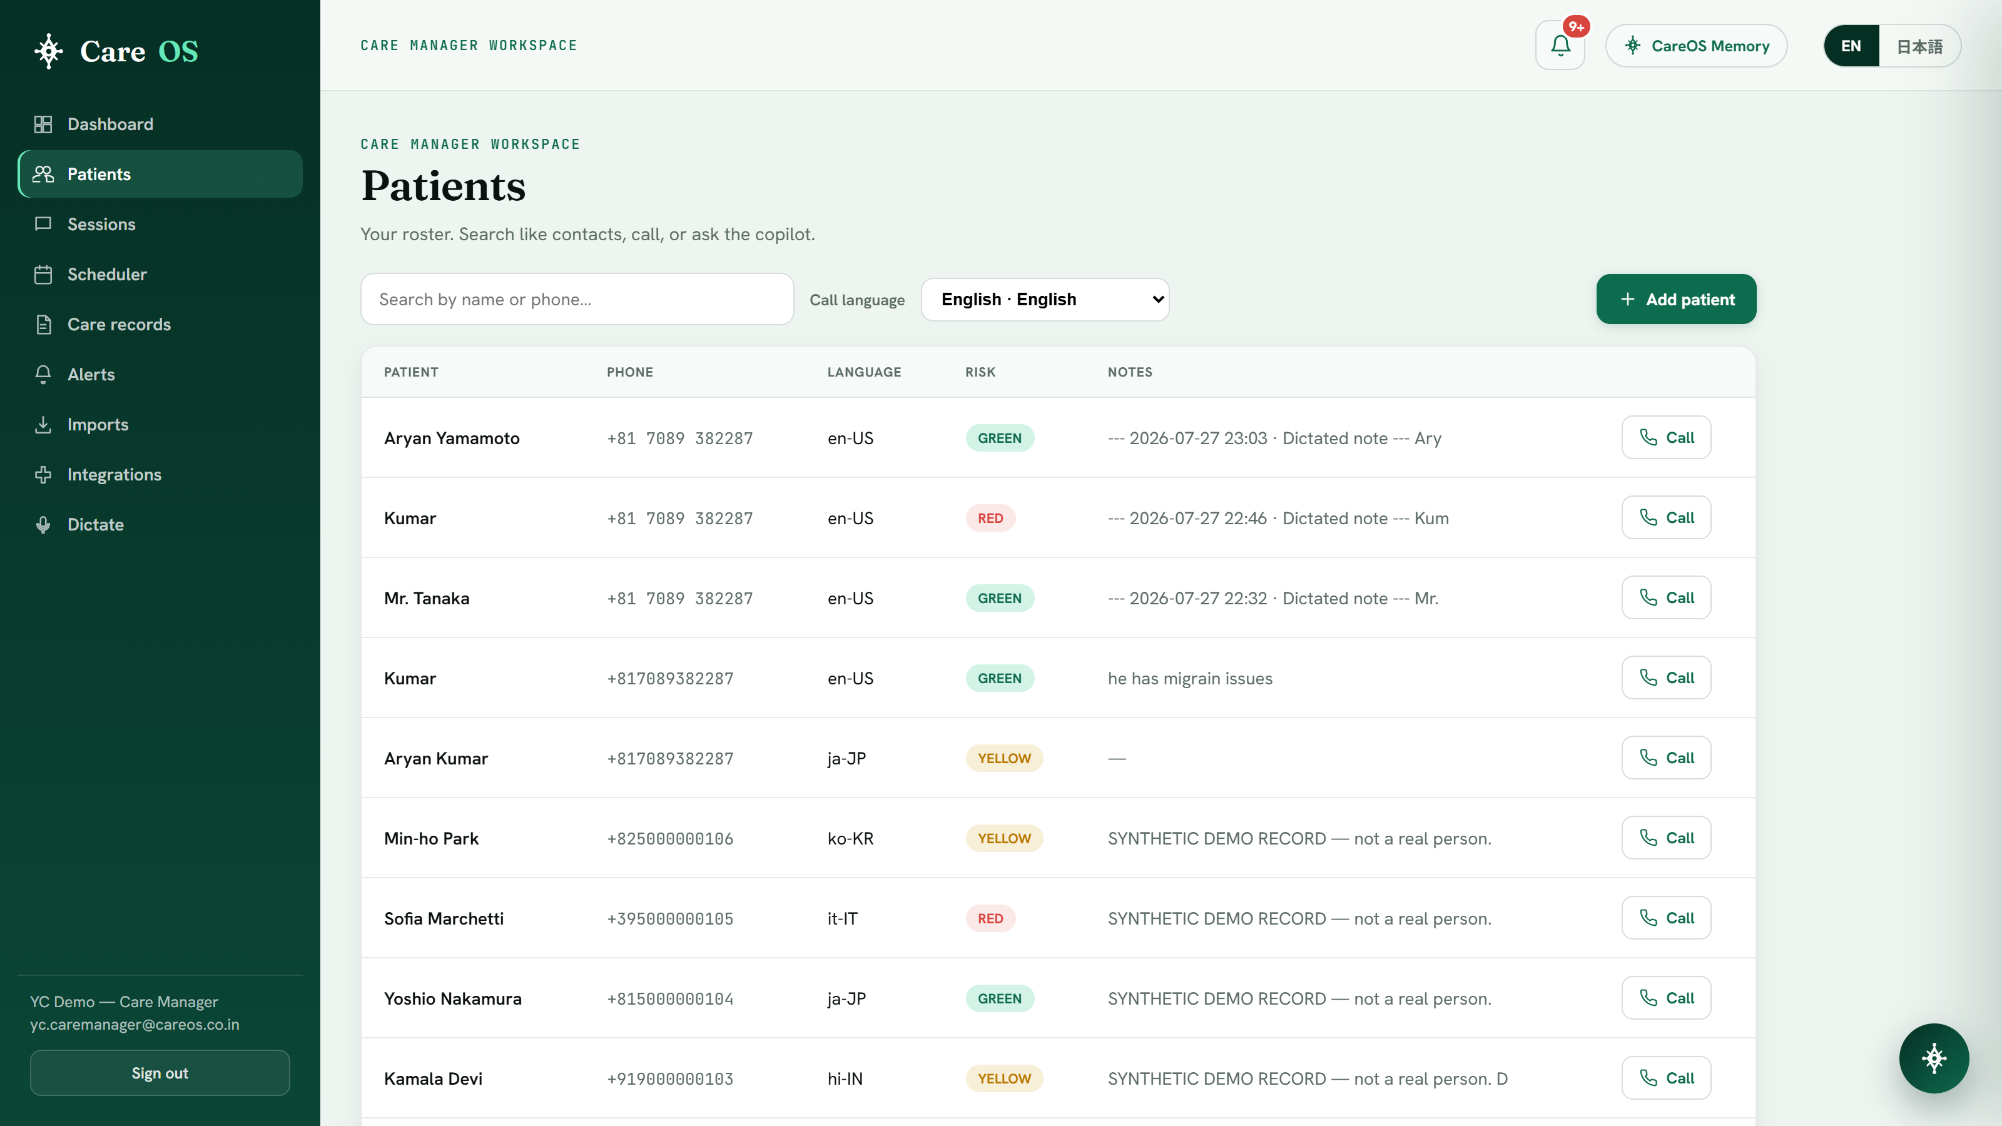The width and height of the screenshot is (2002, 1126).
Task: Click the Sign out button
Action: click(160, 1073)
